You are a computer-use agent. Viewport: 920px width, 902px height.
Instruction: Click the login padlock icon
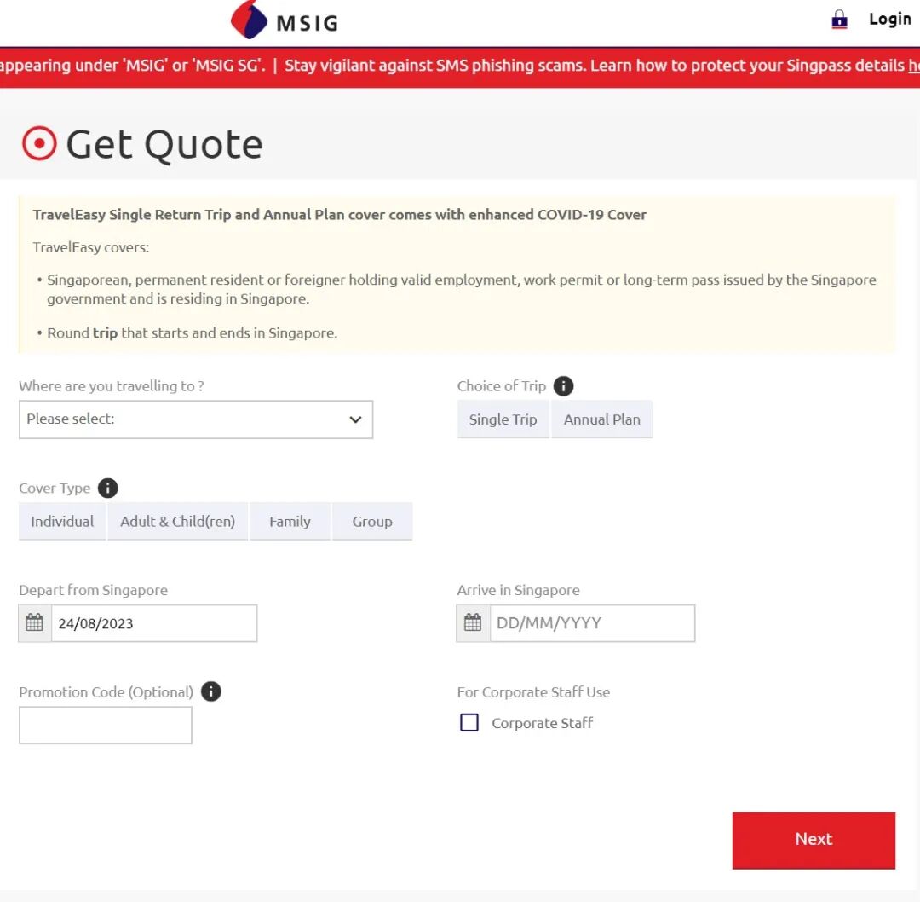(840, 20)
